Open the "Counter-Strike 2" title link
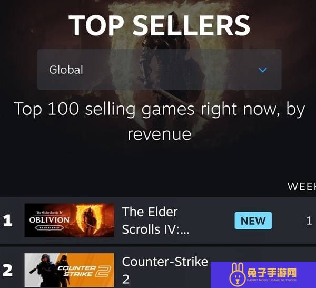Screen dimensions: 316x288 (x=165, y=270)
